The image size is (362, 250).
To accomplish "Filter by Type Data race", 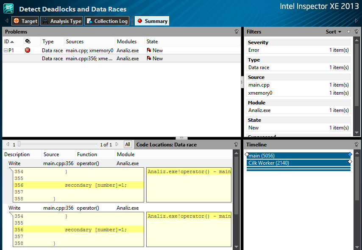I will [298, 67].
